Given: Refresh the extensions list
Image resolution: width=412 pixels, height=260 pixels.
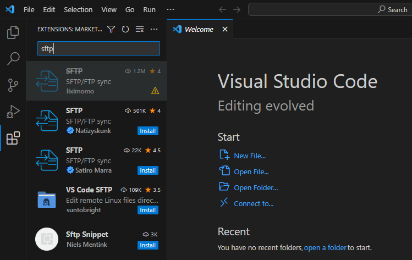Looking at the screenshot, I should (x=125, y=29).
